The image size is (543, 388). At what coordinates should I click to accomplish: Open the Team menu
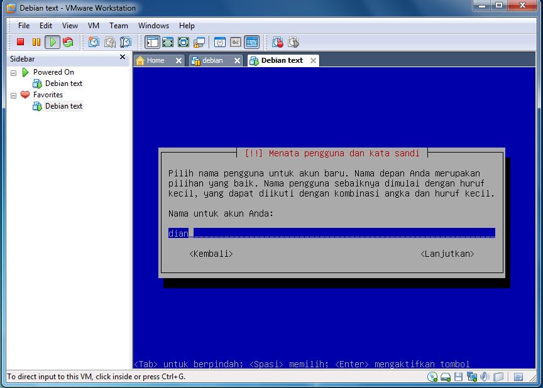[x=119, y=26]
